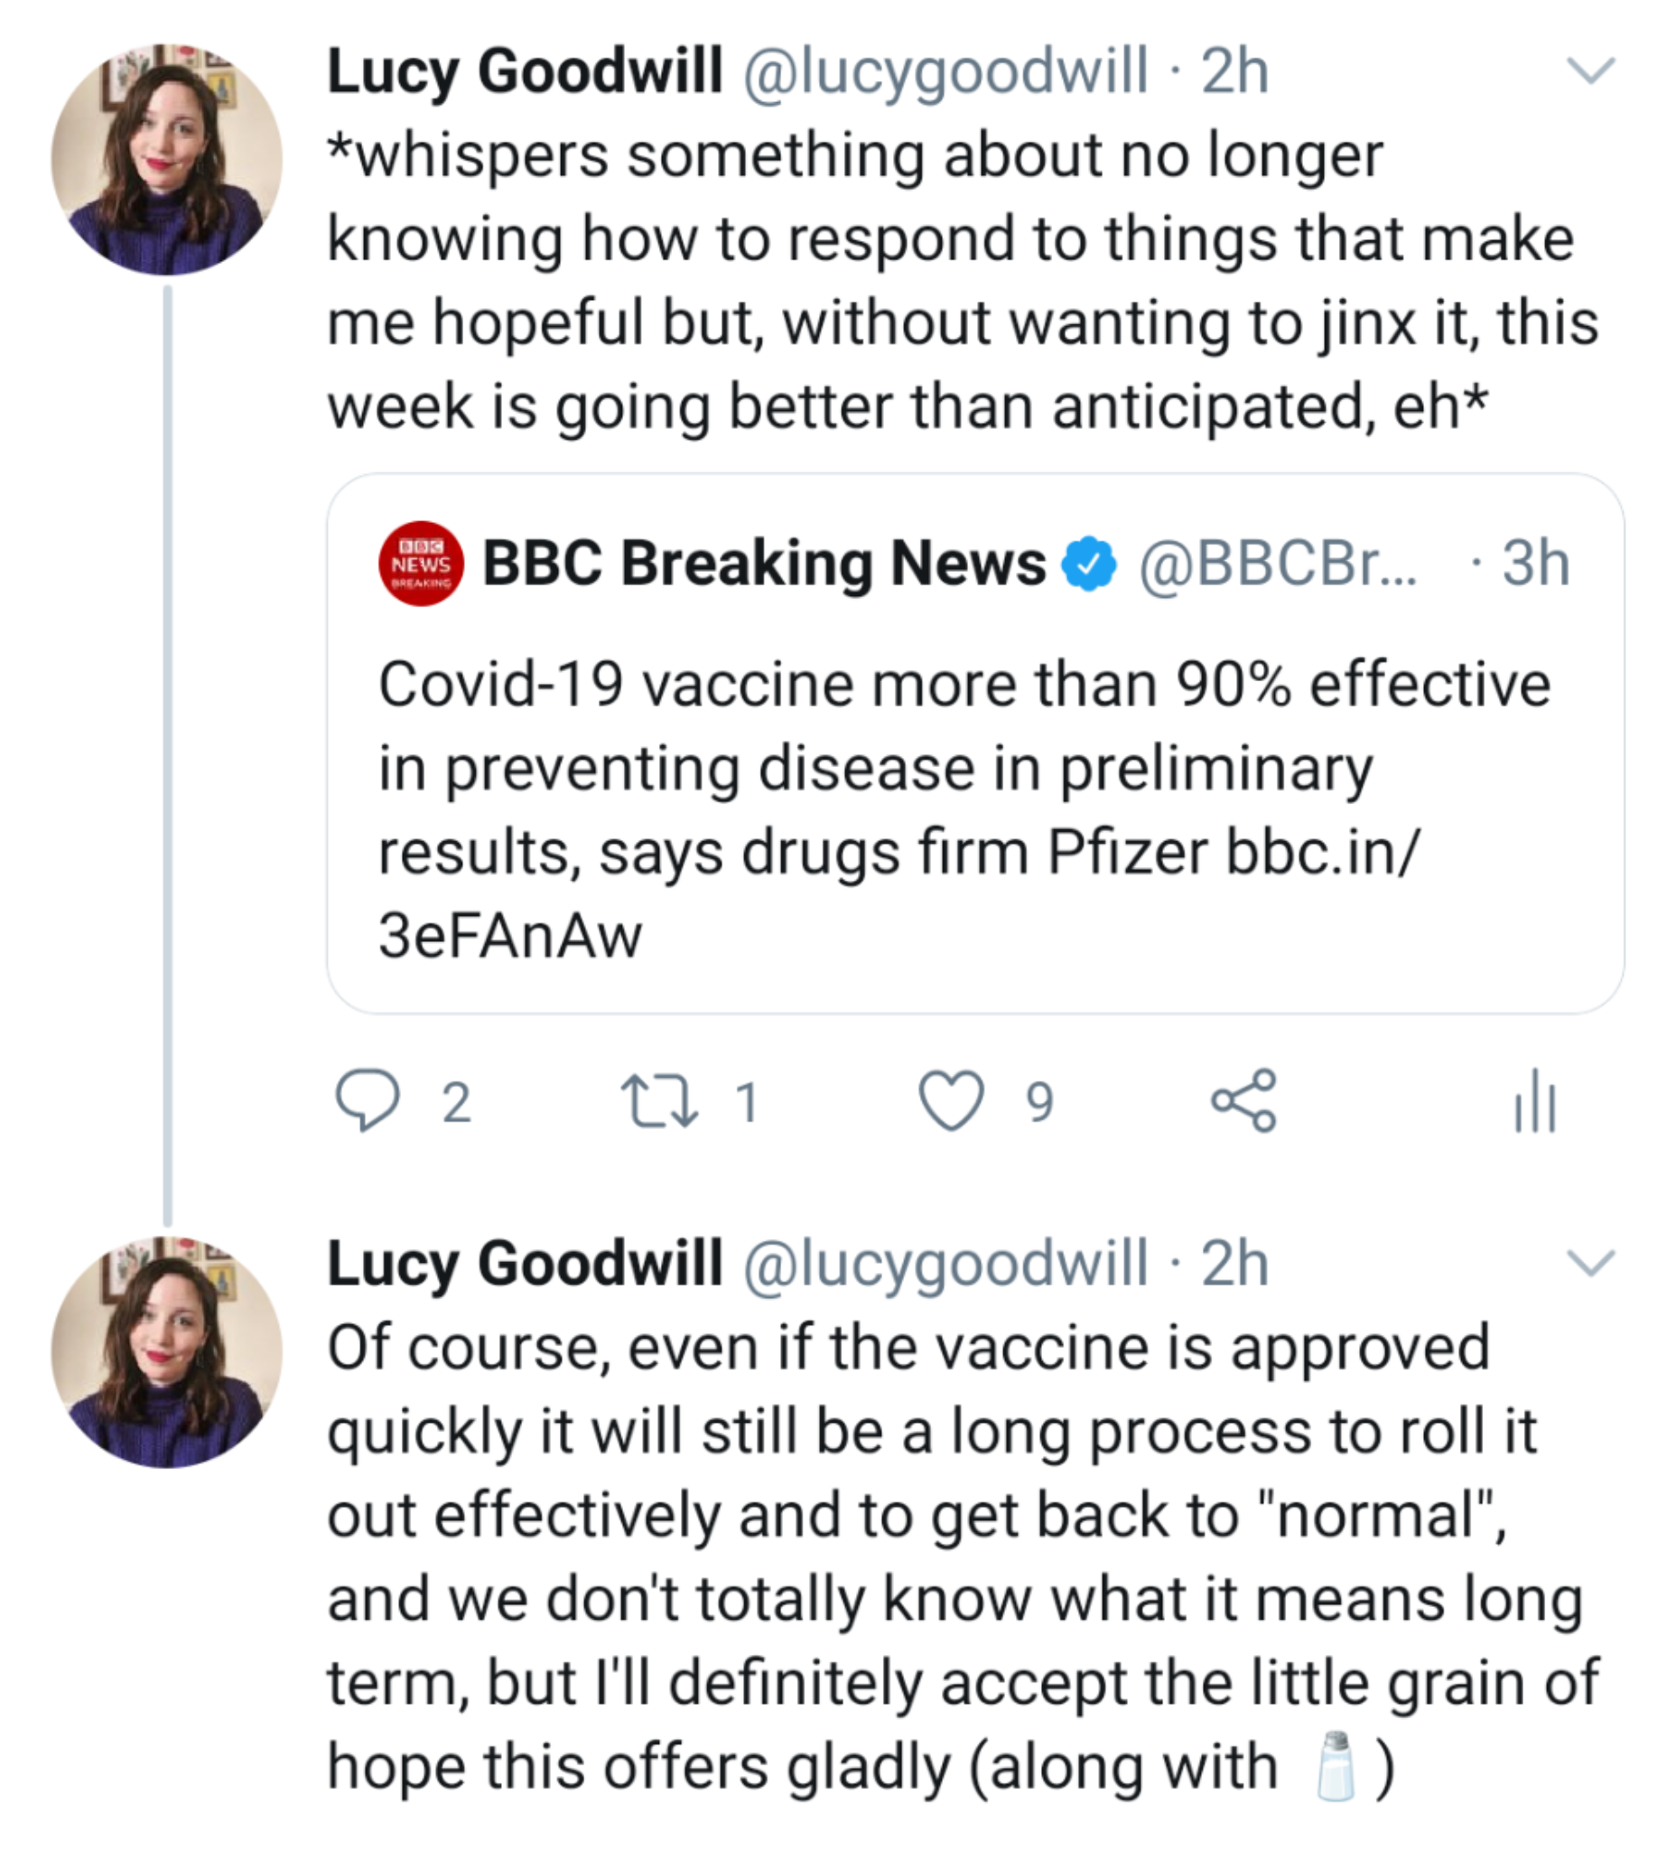Click the reply speech bubble icon
This screenshot has width=1676, height=1850.
[x=368, y=1100]
